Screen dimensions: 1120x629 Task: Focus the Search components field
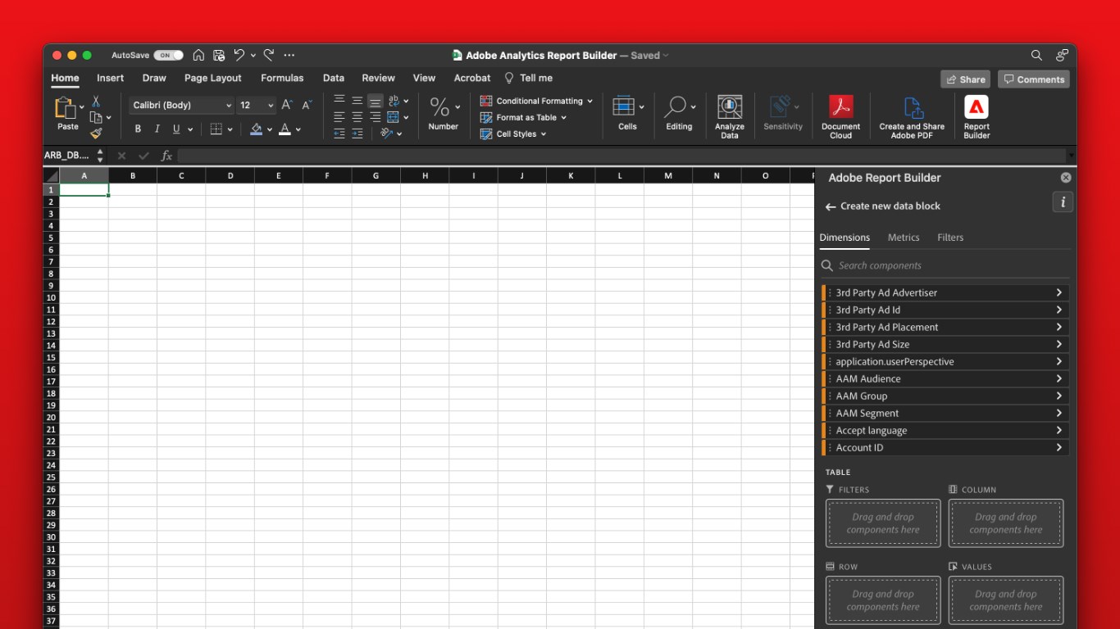pyautogui.click(x=945, y=265)
